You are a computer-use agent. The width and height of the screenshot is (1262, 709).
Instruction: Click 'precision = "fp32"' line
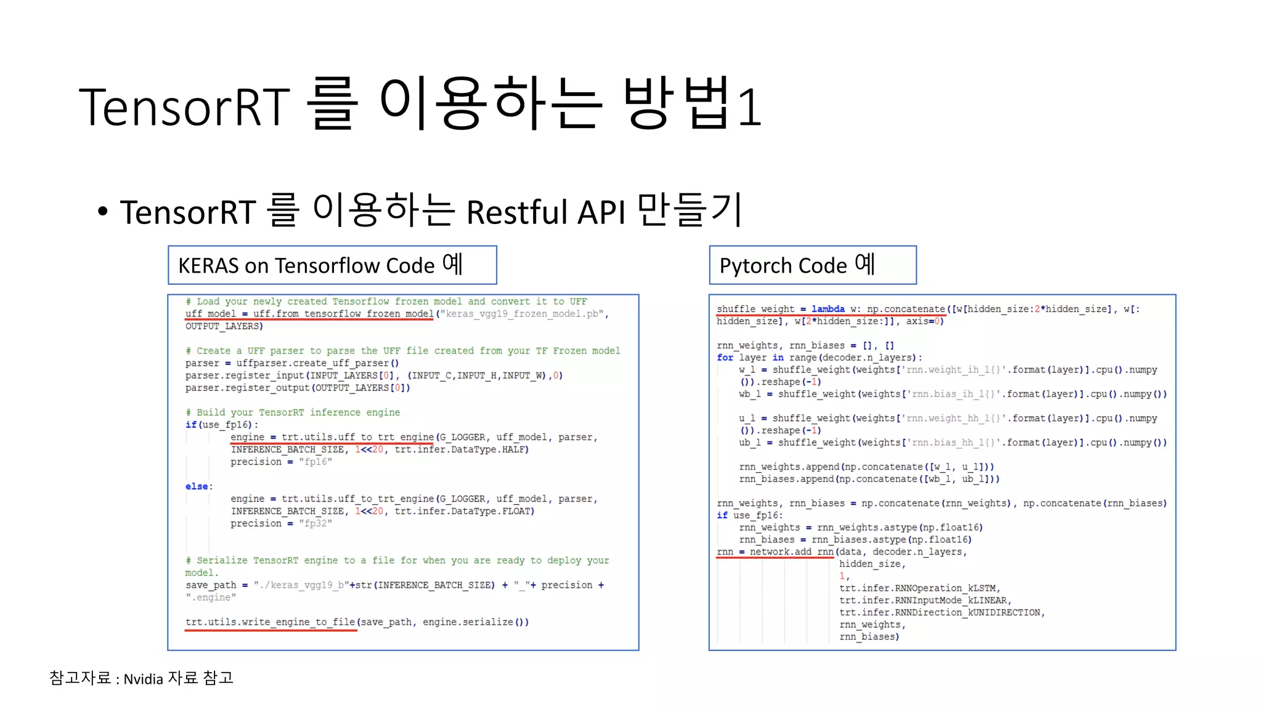coord(282,523)
